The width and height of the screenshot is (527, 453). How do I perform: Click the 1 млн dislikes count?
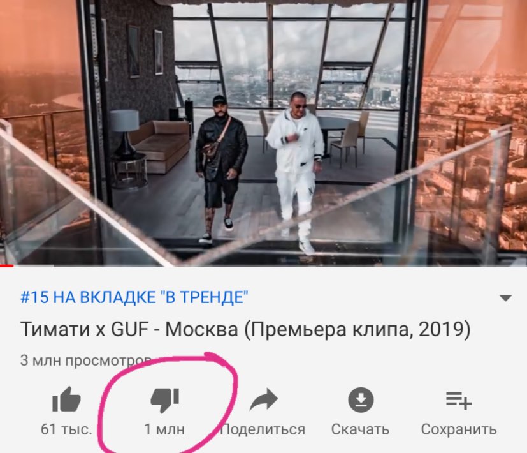pos(164,430)
